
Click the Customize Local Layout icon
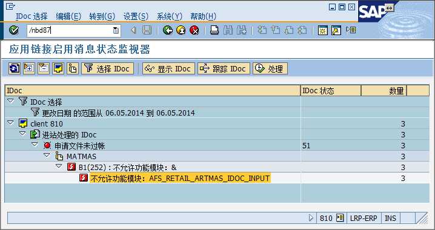[351, 30]
